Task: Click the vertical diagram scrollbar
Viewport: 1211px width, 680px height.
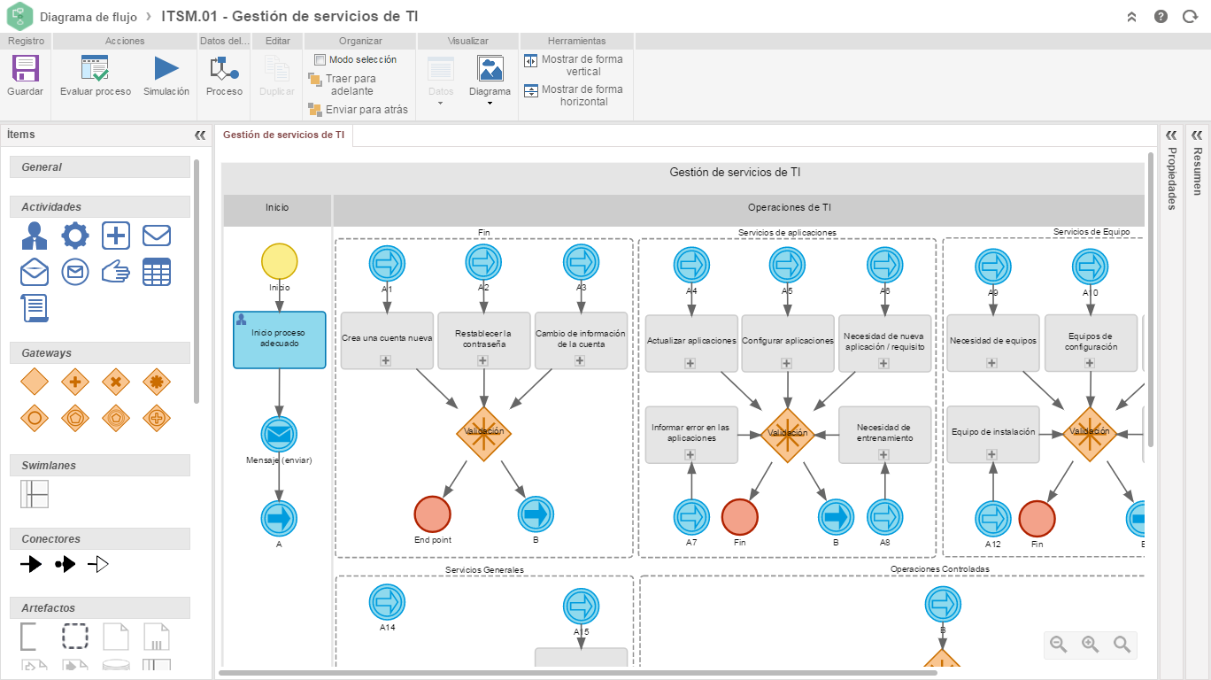Action: click(x=1151, y=299)
